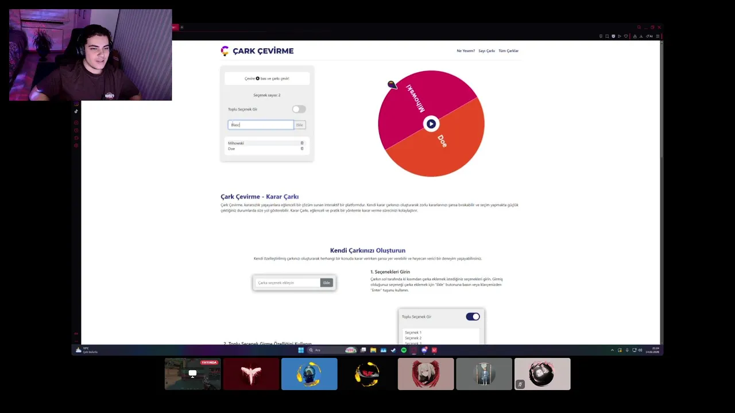Screen dimensions: 735x413
Task: Select the participant tile labeled YAYINDA
Action: coord(193,374)
